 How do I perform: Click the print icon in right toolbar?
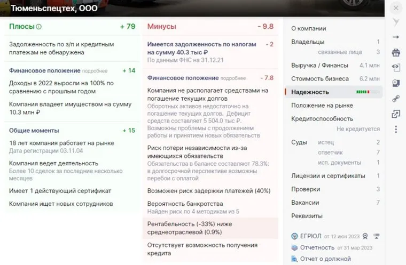click(x=396, y=52)
